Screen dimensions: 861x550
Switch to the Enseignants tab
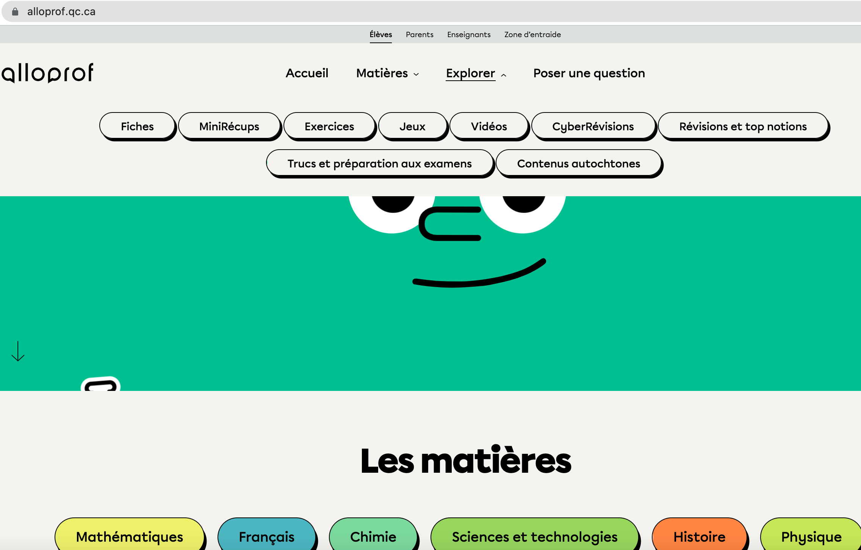(469, 34)
